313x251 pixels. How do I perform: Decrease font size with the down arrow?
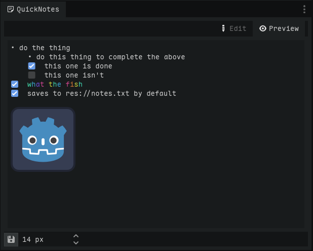pos(76,242)
